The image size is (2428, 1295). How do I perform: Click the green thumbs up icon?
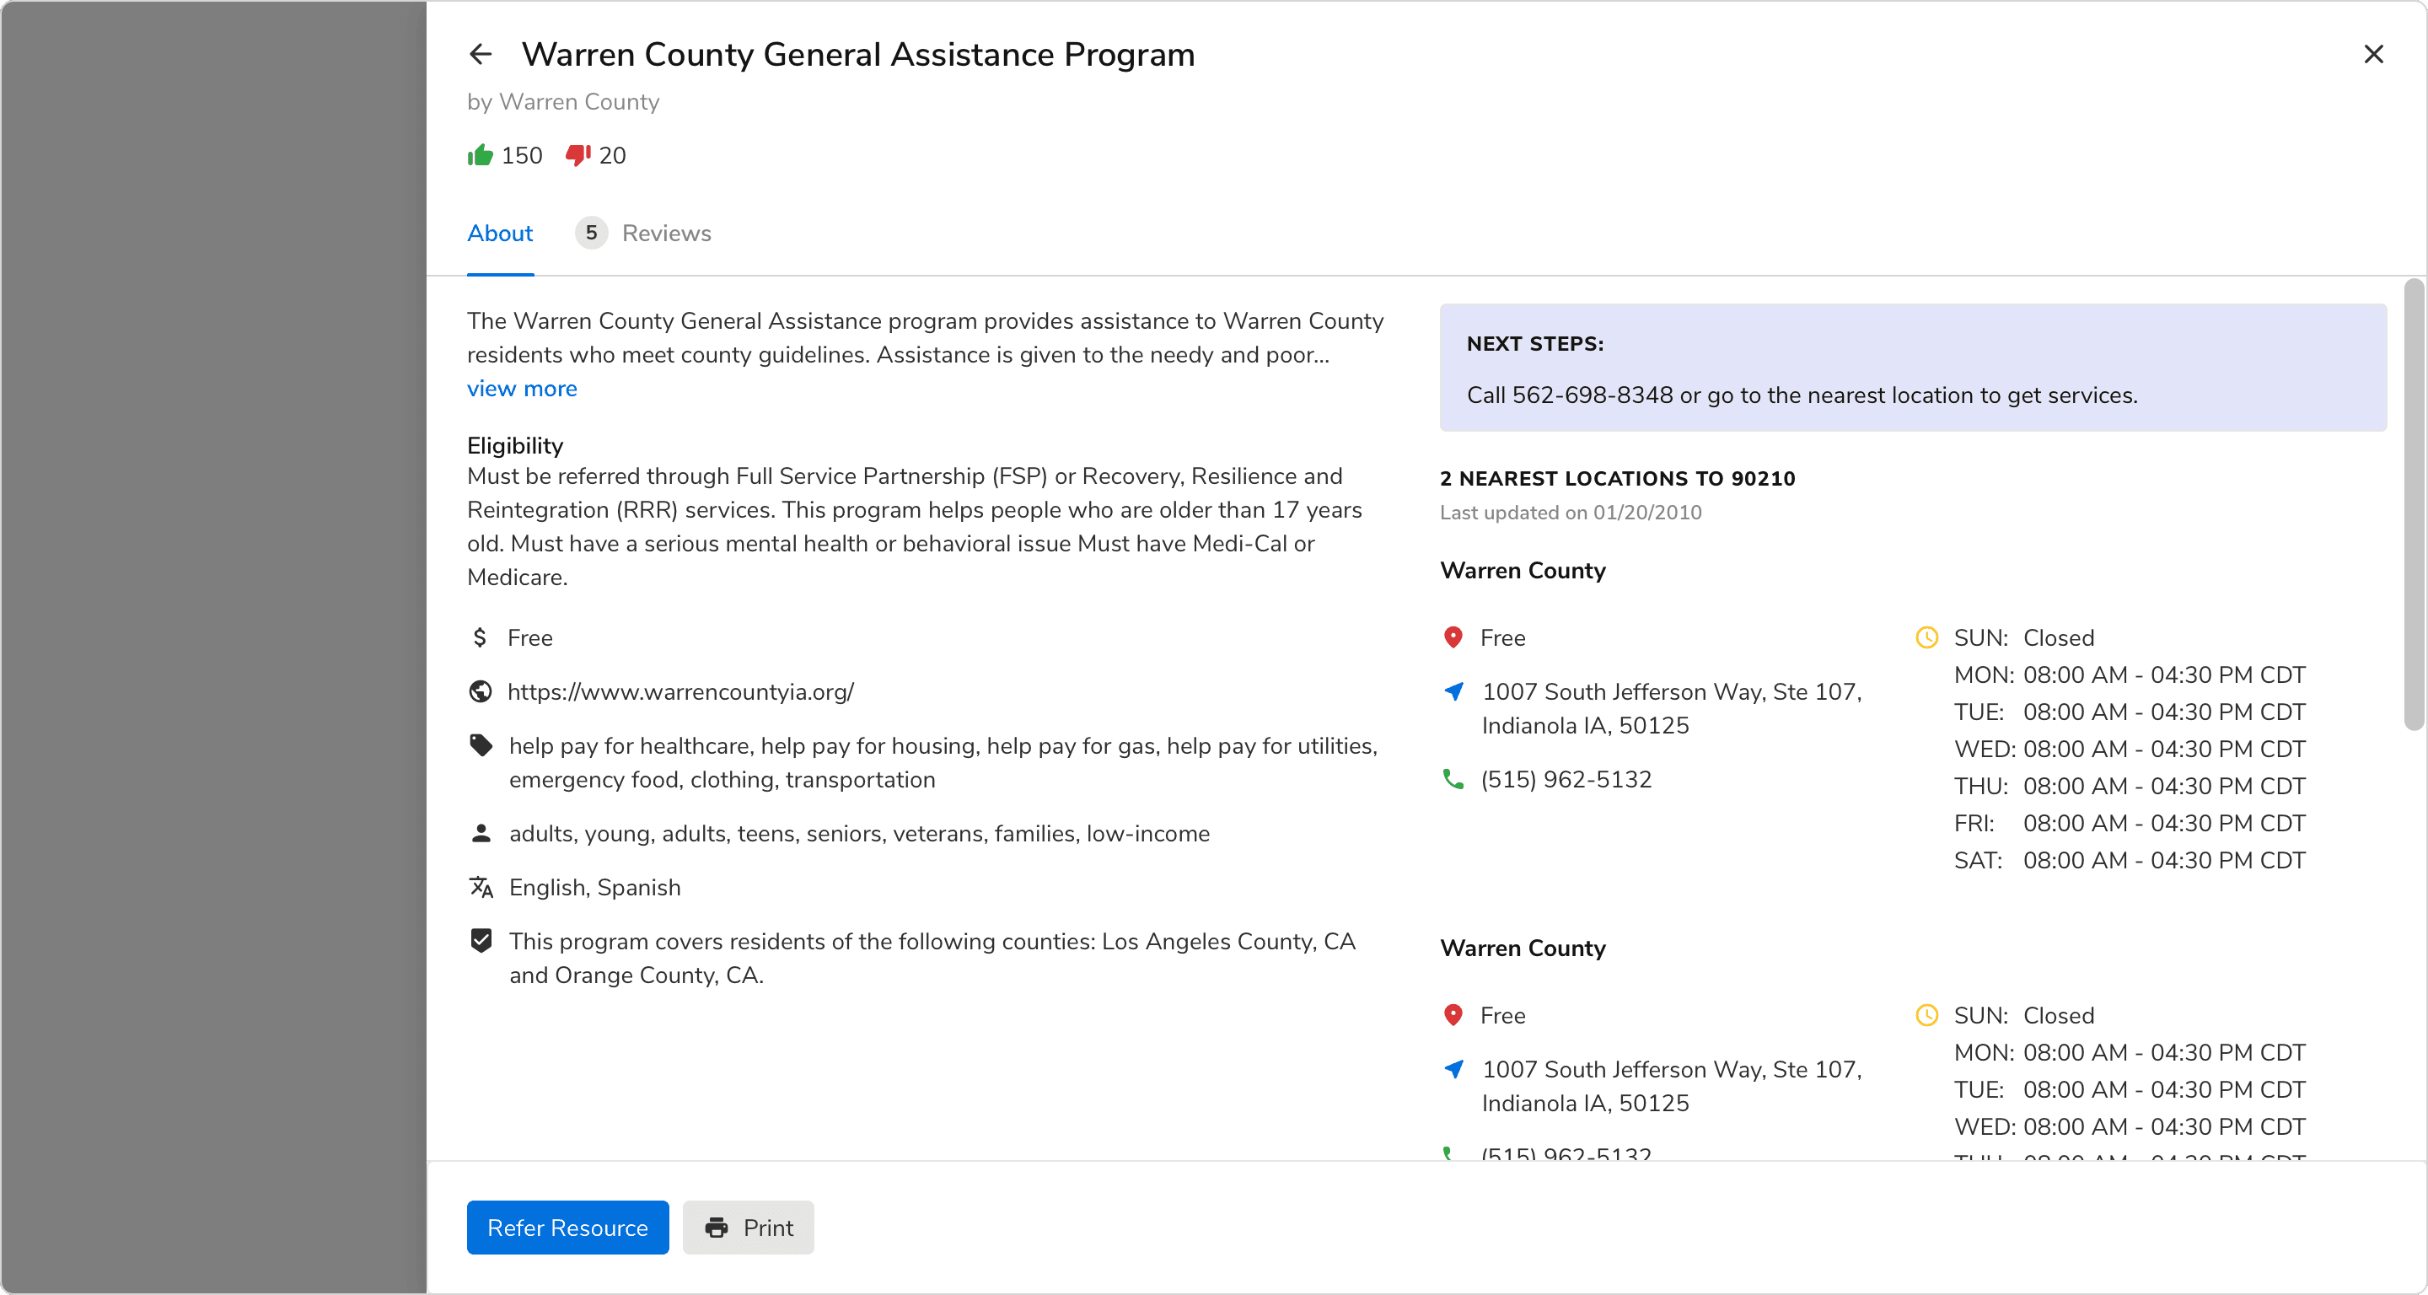[x=481, y=155]
